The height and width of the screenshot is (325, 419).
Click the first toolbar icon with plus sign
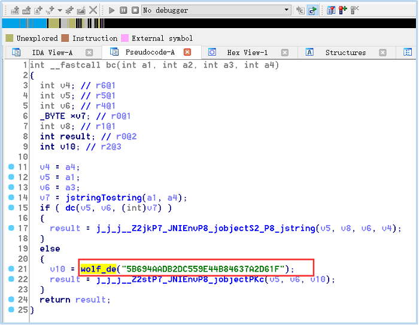pos(14,10)
